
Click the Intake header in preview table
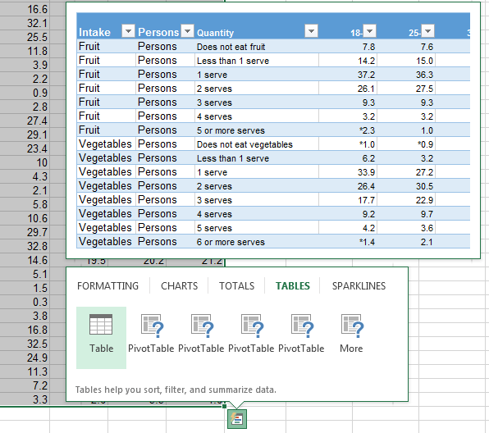click(x=94, y=33)
